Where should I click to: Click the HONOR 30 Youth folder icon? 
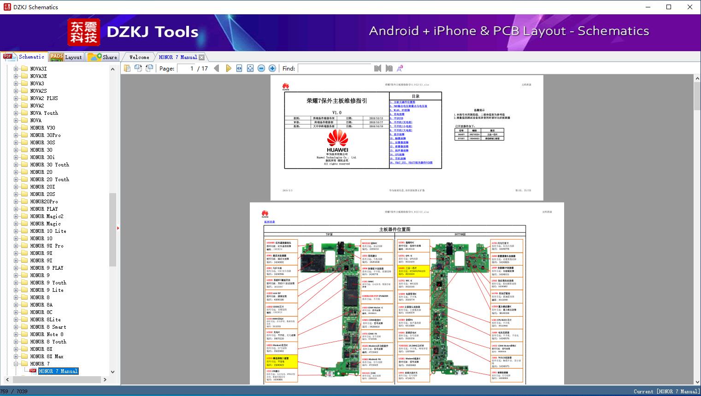point(24,165)
